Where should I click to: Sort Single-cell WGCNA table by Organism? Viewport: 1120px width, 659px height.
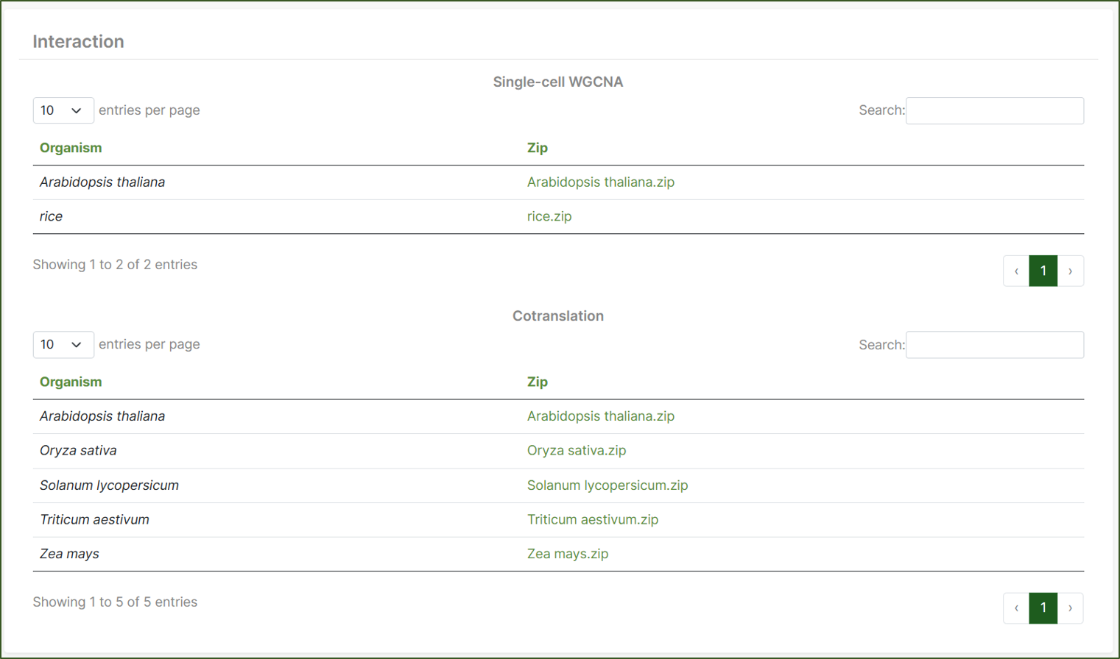pos(71,148)
